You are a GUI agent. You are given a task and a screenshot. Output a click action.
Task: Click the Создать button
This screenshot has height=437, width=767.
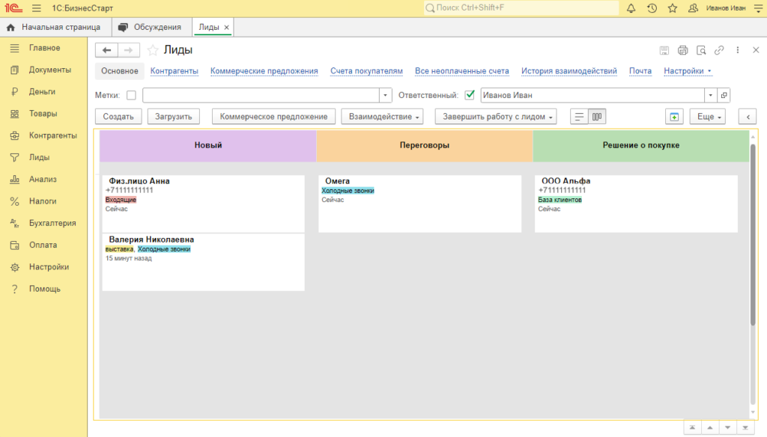pos(118,116)
